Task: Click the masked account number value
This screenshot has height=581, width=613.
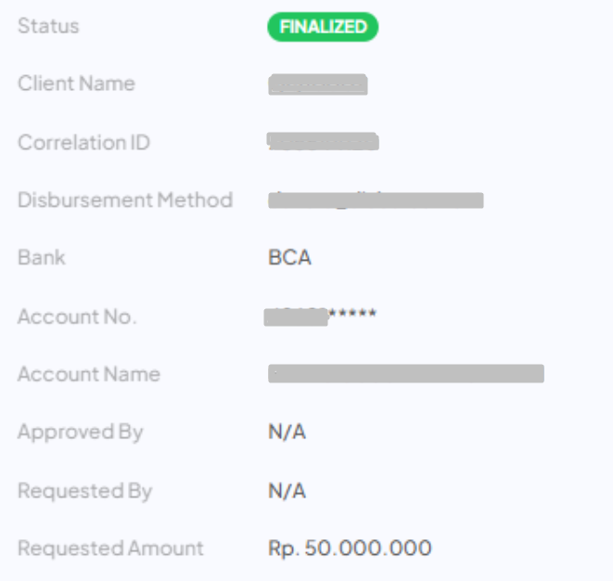Action: click(x=321, y=316)
